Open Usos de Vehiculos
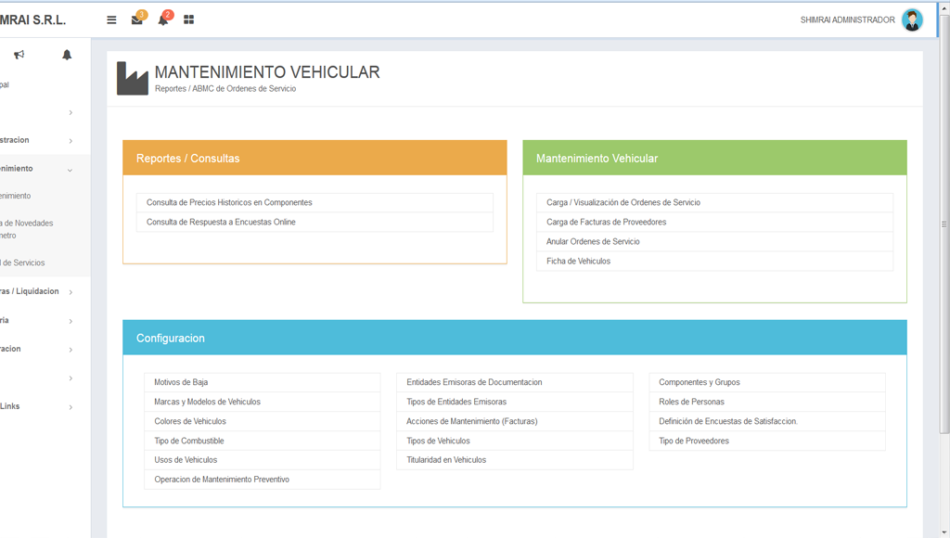Image resolution: width=950 pixels, height=538 pixels. (x=263, y=460)
